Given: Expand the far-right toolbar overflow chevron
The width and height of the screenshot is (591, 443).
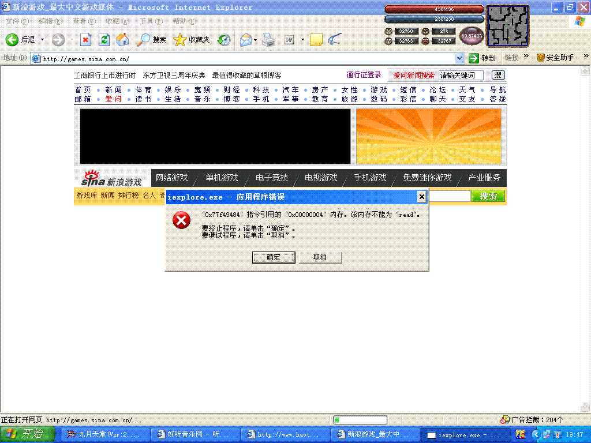Looking at the screenshot, I should 586,56.
